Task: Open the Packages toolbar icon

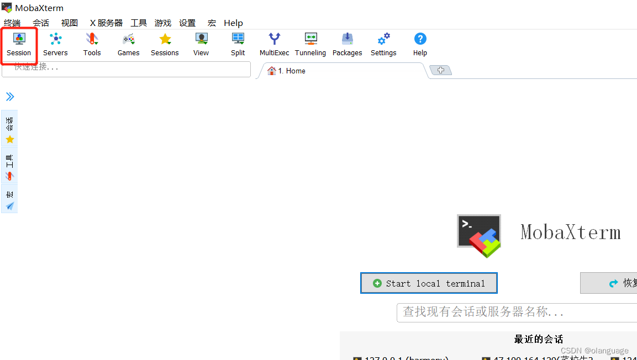Action: [x=347, y=45]
